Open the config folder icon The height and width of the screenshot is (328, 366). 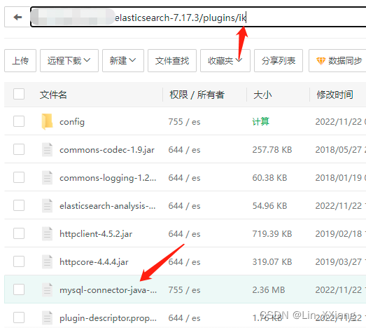47,121
